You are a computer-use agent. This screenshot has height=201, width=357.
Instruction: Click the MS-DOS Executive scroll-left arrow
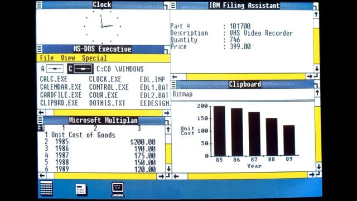point(41,112)
